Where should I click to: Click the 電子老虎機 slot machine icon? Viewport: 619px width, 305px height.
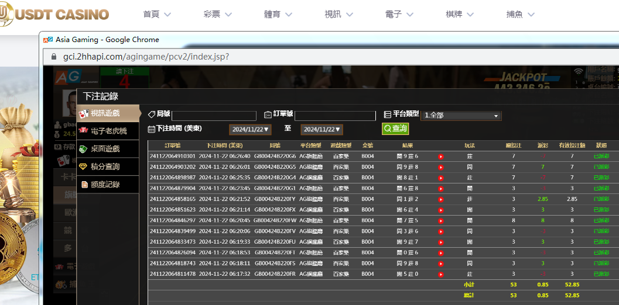coord(84,131)
